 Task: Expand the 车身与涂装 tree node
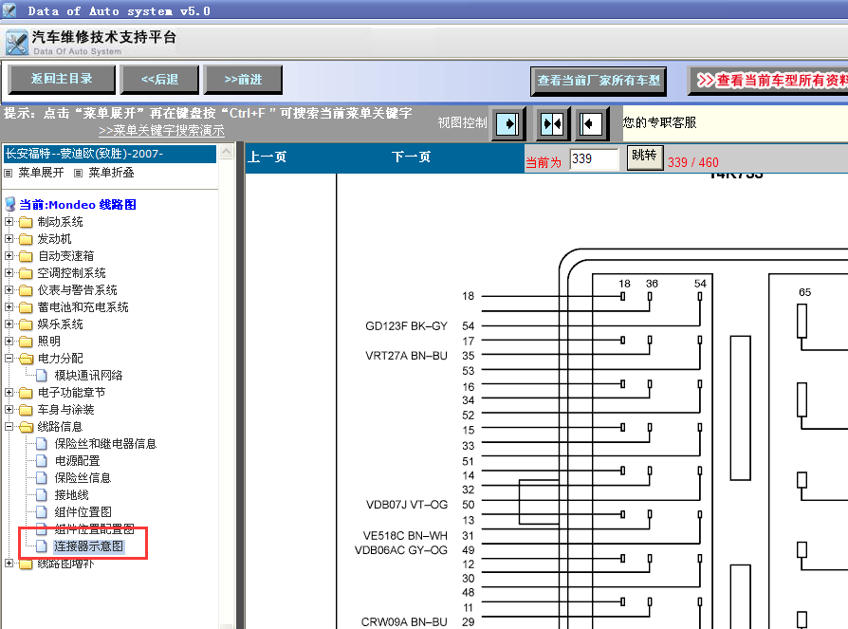click(x=9, y=410)
